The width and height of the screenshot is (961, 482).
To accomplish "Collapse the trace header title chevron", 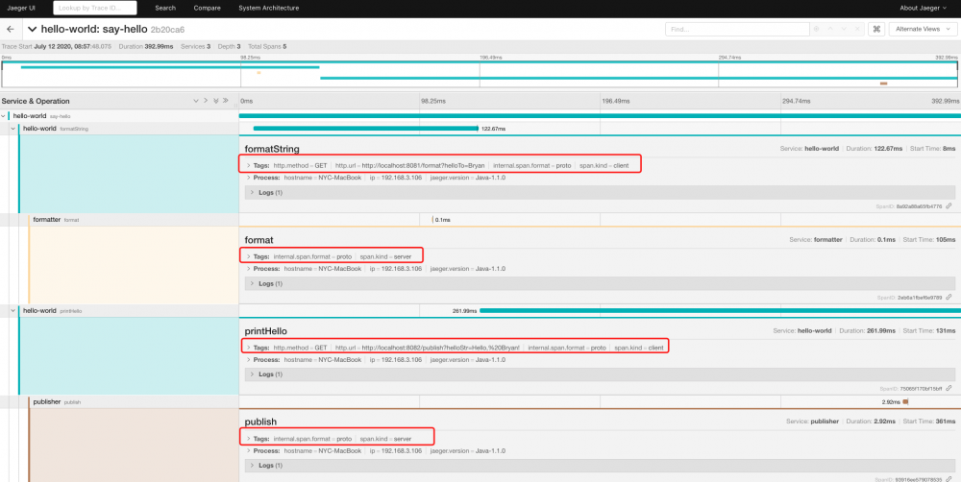I will [x=33, y=29].
